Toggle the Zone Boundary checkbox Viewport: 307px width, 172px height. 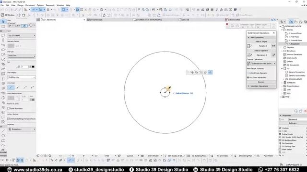coord(9,108)
